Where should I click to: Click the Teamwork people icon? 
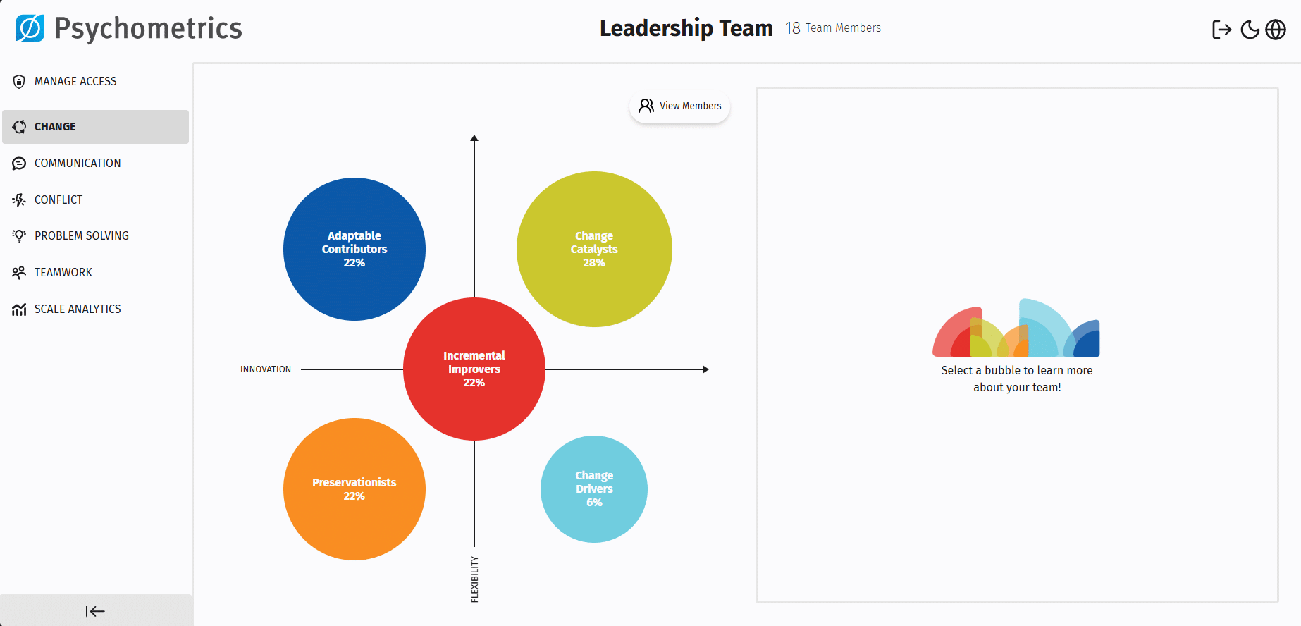click(19, 273)
